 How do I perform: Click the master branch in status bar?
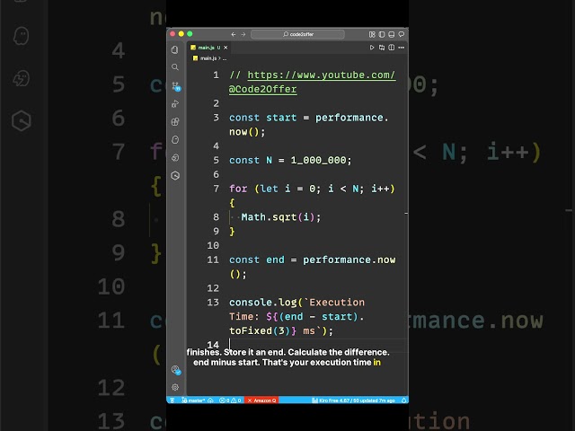[193, 400]
